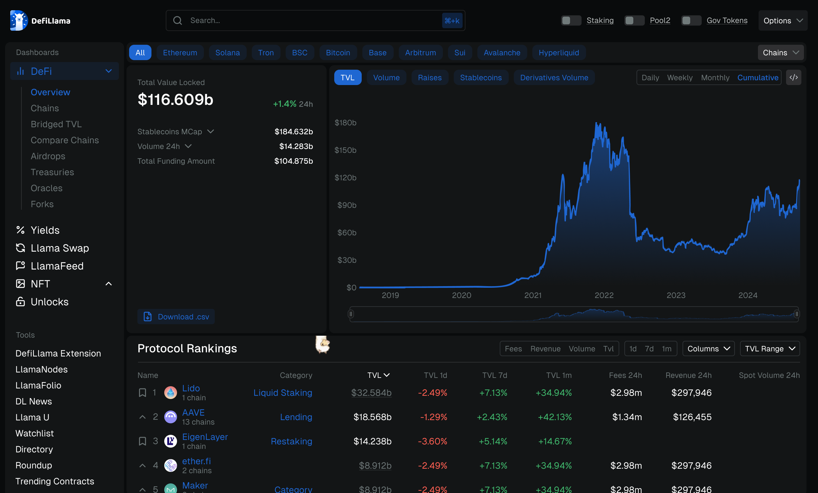818x493 pixels.
Task: Expand the NFT sidebar section
Action: tap(109, 284)
